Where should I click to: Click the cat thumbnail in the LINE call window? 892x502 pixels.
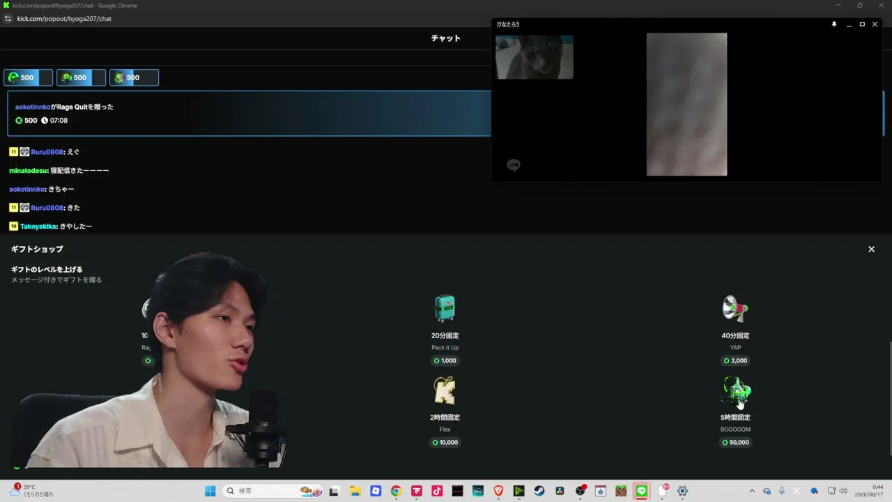(535, 57)
